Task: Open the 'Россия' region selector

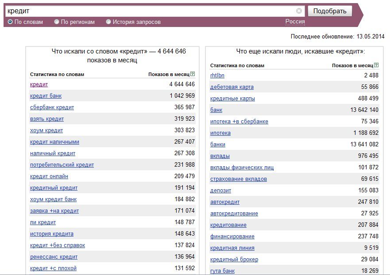Action: click(295, 22)
